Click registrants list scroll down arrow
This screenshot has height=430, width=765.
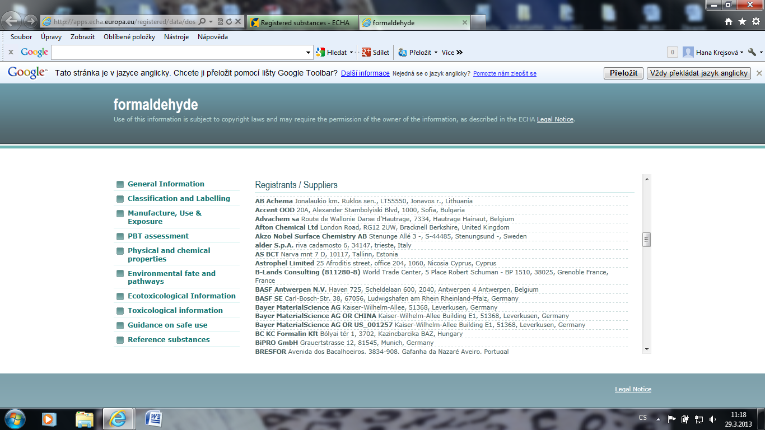point(647,349)
